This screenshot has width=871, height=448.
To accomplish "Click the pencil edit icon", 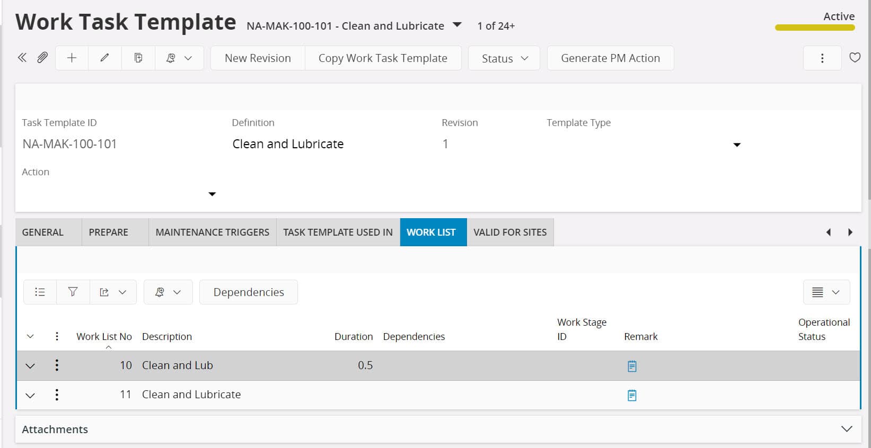I will point(104,58).
